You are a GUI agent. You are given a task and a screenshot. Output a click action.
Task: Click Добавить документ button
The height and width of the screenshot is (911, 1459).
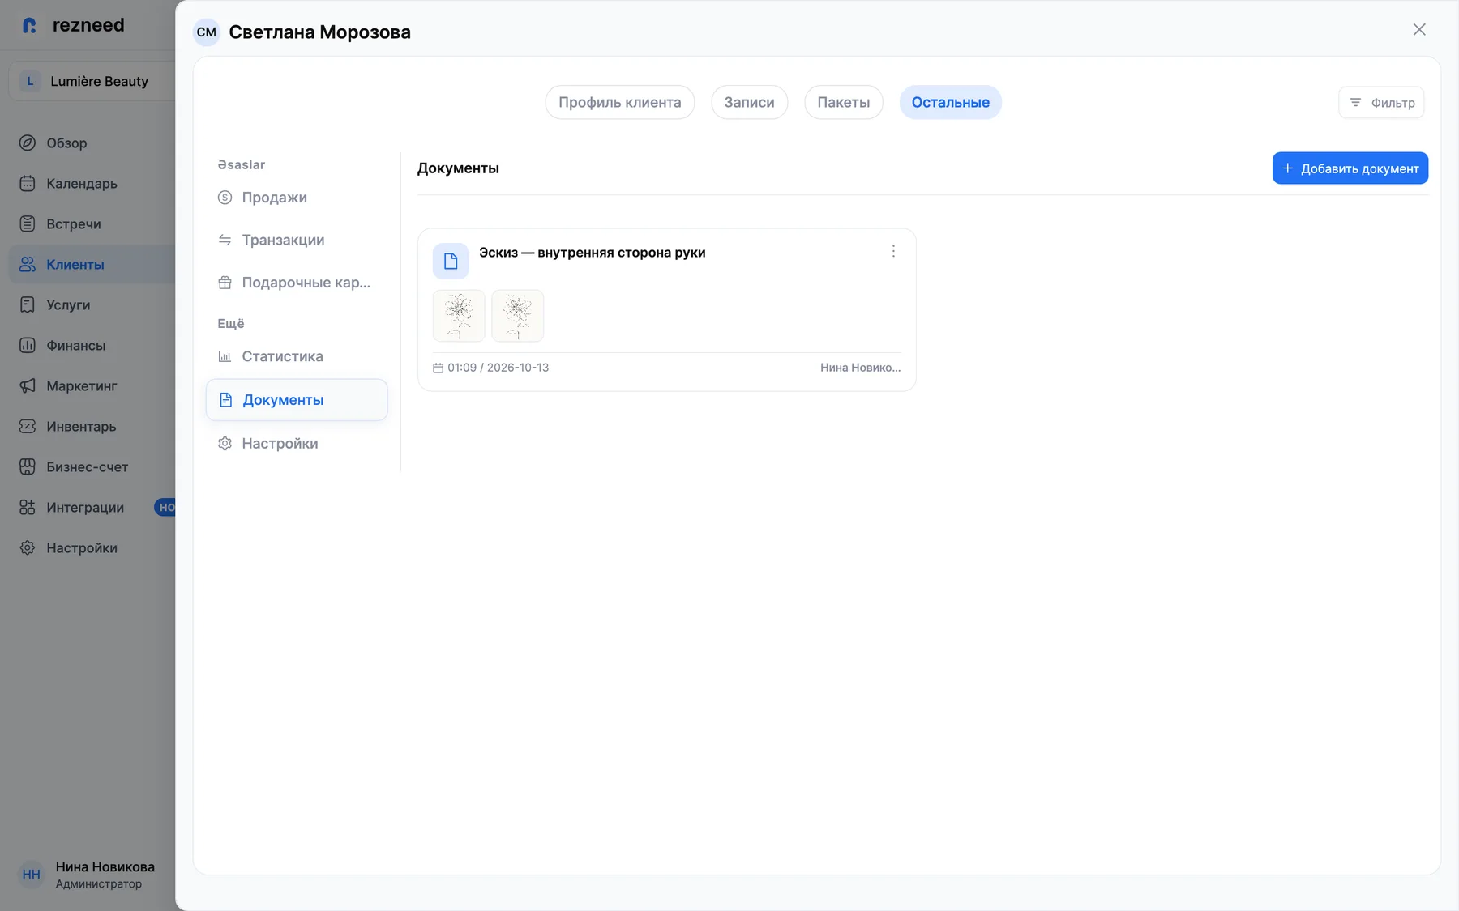coord(1350,168)
